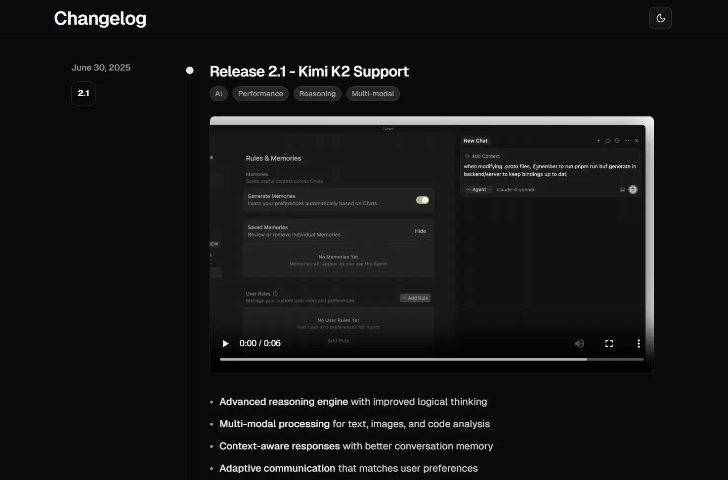This screenshot has height=480, width=728.
Task: Click the AI tag
Action: coord(218,94)
